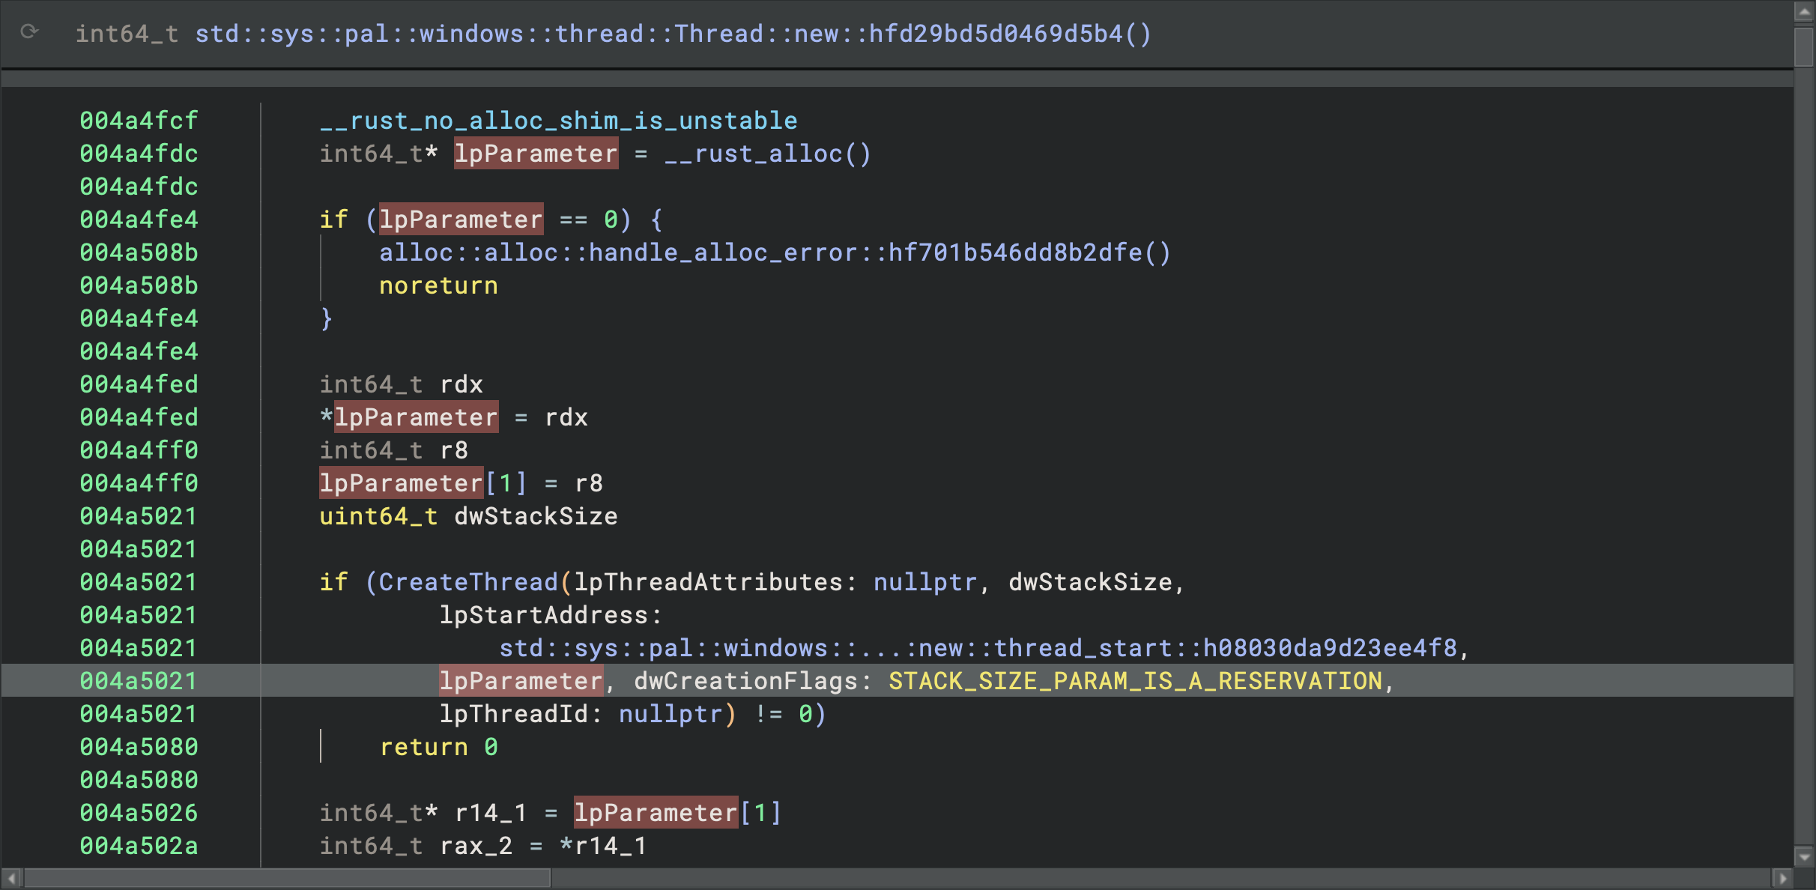Click the vertical scrollbar up arrow
The image size is (1816, 890).
(1805, 11)
